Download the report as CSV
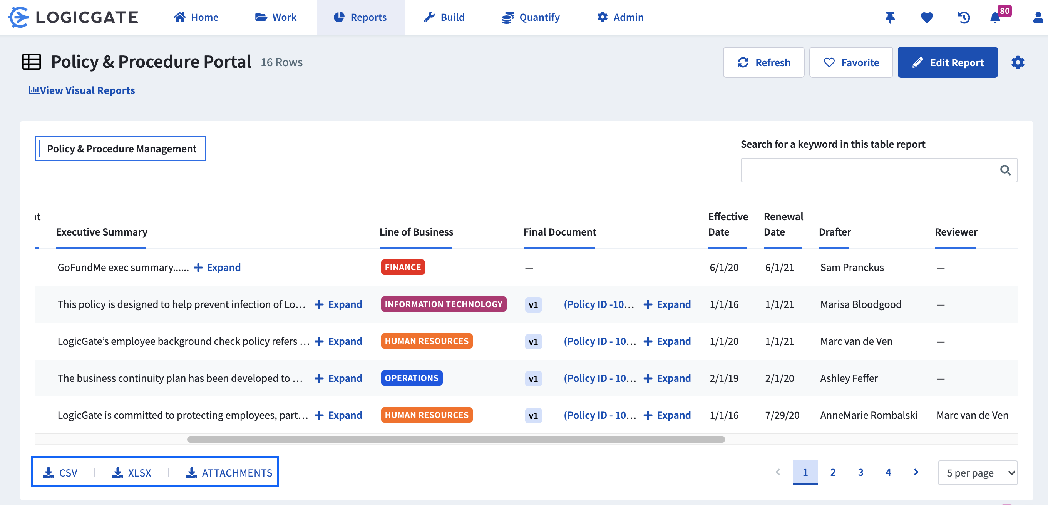This screenshot has height=505, width=1048. click(60, 472)
